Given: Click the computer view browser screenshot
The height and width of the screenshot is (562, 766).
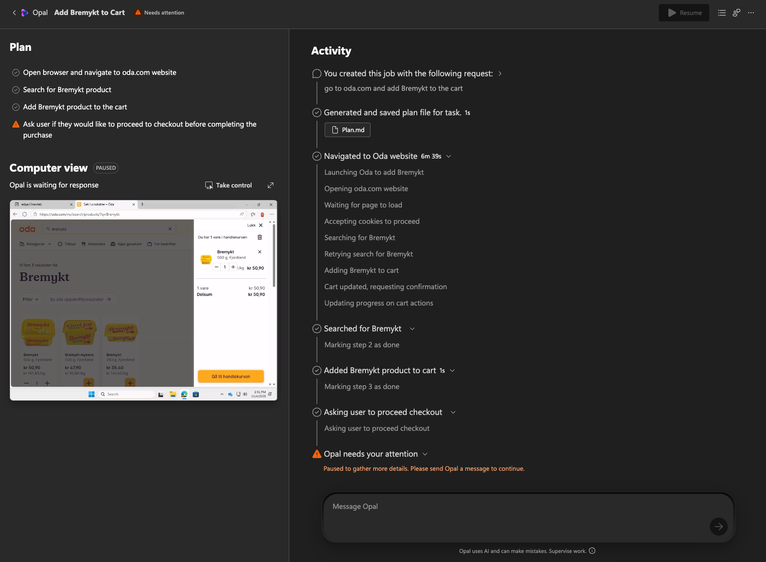Looking at the screenshot, I should point(143,300).
